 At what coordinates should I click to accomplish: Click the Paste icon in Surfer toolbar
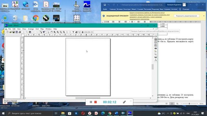coord(30,32)
